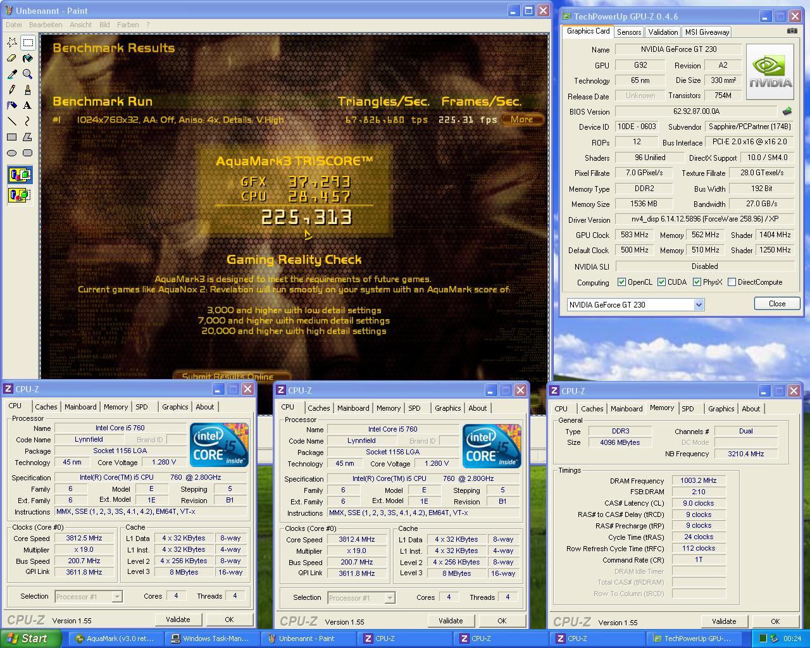Viewport: 810px width, 648px height.
Task: Enable the DirectCompute checkbox in GPU-Z
Action: [732, 282]
